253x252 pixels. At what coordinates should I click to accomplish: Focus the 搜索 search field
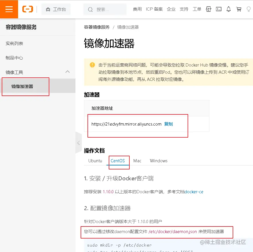(x=105, y=9)
